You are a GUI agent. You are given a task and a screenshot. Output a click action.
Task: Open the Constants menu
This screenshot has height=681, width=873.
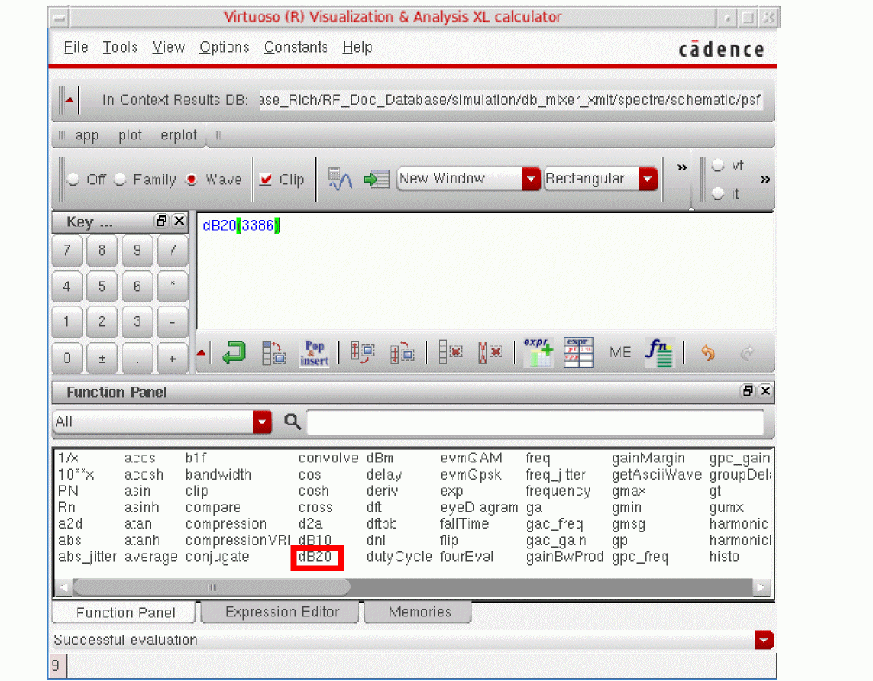296,47
